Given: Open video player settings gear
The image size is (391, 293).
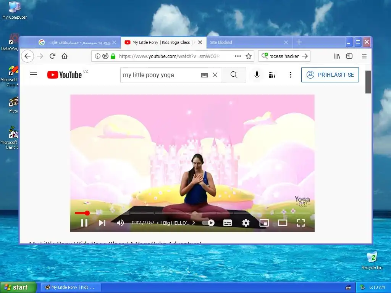Looking at the screenshot, I should click(246, 223).
